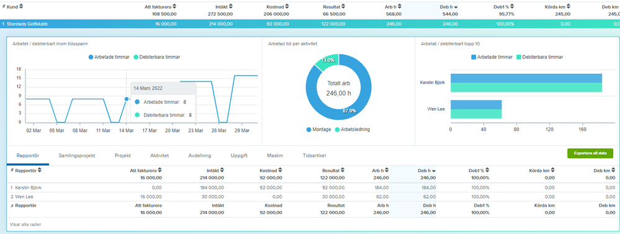This screenshot has width=620, height=234.
Task: Sort top table by Kund column
Action: 15,6
